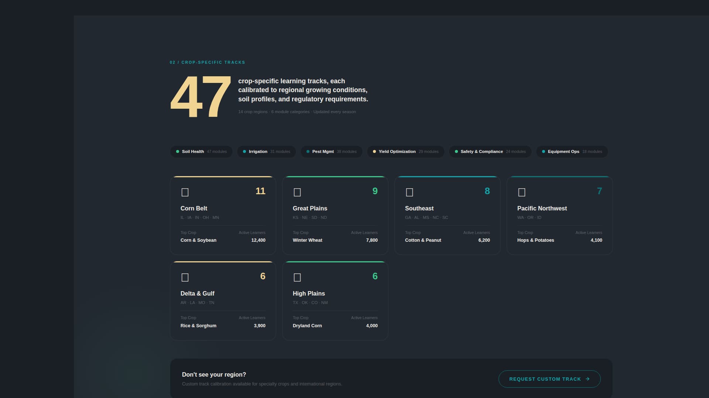Select the Southeast card icon
The width and height of the screenshot is (709, 398).
pyautogui.click(x=410, y=192)
